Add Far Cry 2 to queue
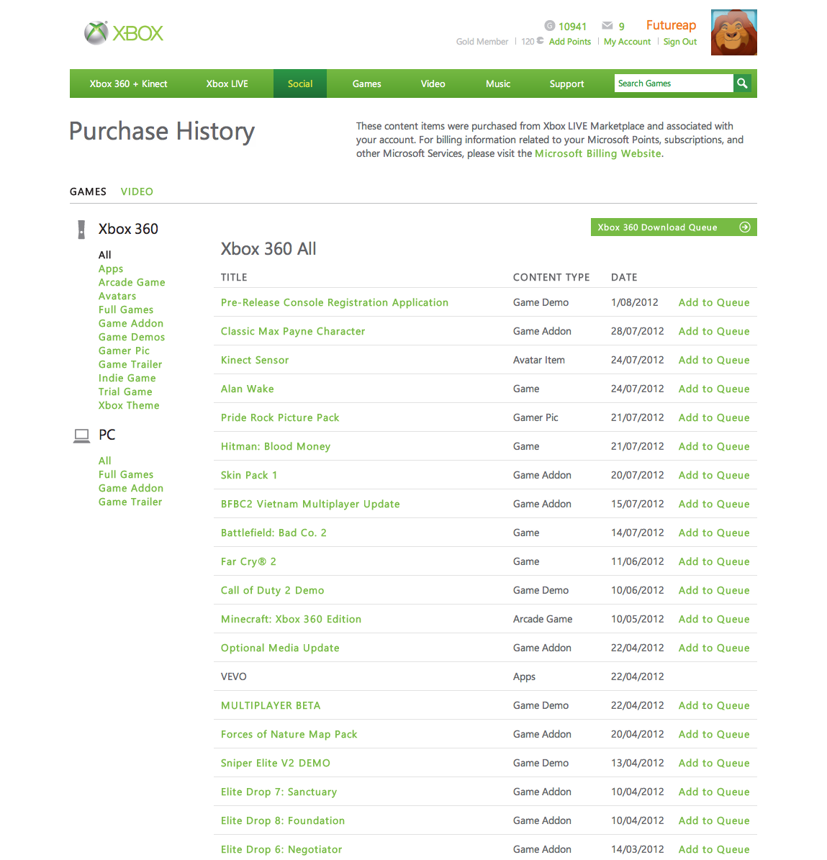 [x=714, y=561]
